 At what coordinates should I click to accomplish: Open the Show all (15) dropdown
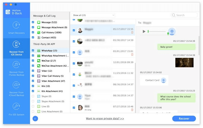pyautogui.click(x=93, y=15)
